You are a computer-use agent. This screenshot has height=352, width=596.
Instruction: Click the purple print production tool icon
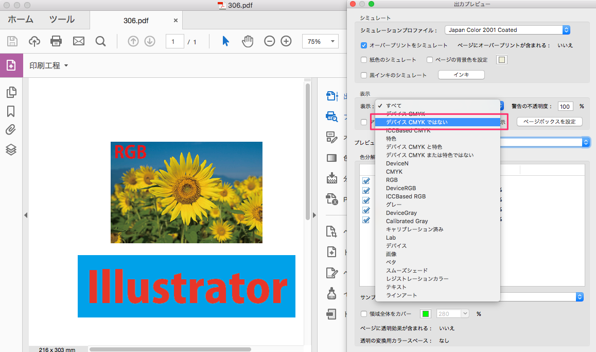(x=11, y=65)
